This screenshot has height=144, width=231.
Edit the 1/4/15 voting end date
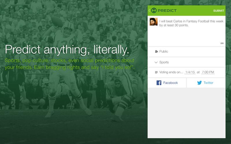[x=190, y=72]
